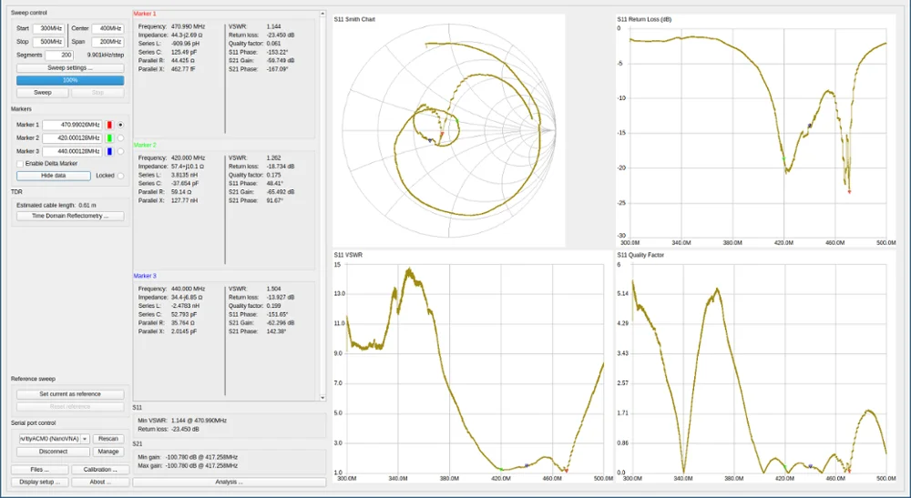Click Set current as reference
The height and width of the screenshot is (498, 911).
pyautogui.click(x=70, y=394)
